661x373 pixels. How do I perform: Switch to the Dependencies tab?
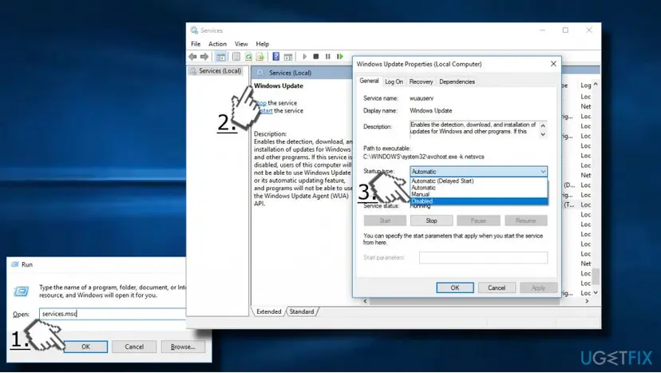[457, 81]
